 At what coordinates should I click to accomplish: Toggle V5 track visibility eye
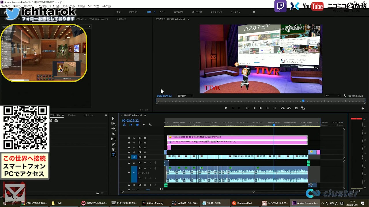click(x=145, y=138)
